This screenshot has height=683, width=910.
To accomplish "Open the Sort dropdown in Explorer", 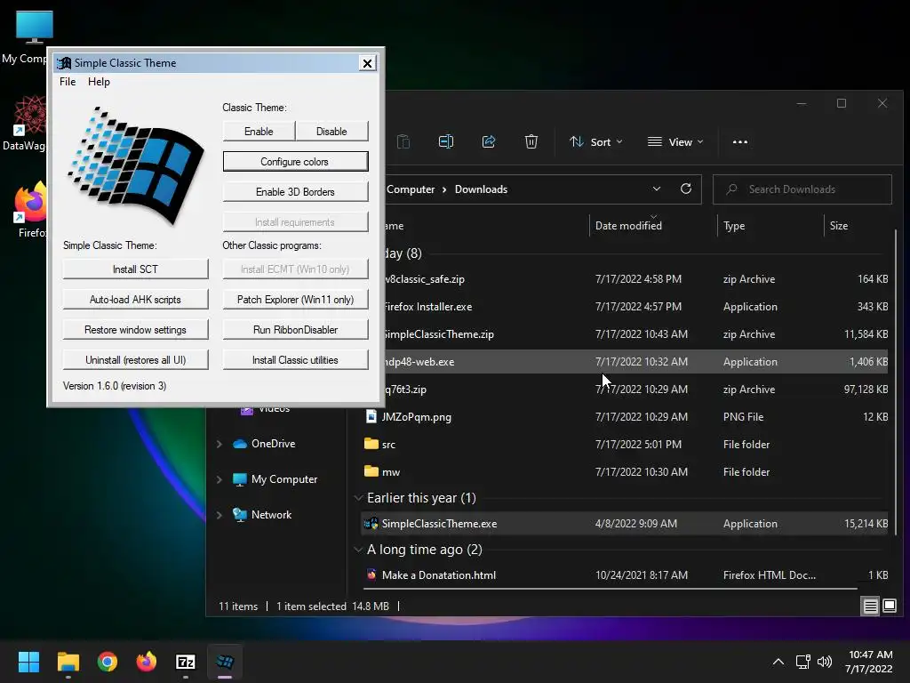I will click(595, 141).
